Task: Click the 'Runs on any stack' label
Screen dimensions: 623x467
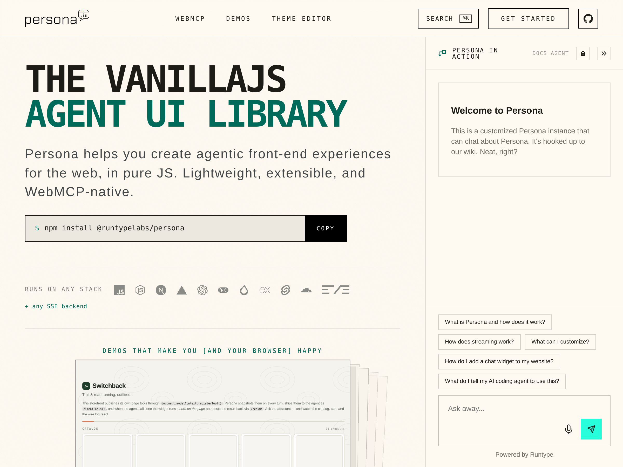Action: coord(63,289)
